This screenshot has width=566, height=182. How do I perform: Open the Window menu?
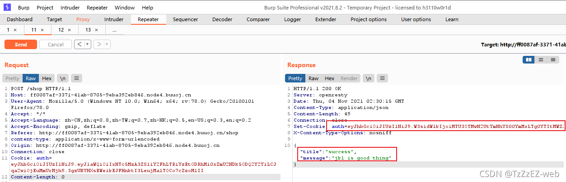125,8
